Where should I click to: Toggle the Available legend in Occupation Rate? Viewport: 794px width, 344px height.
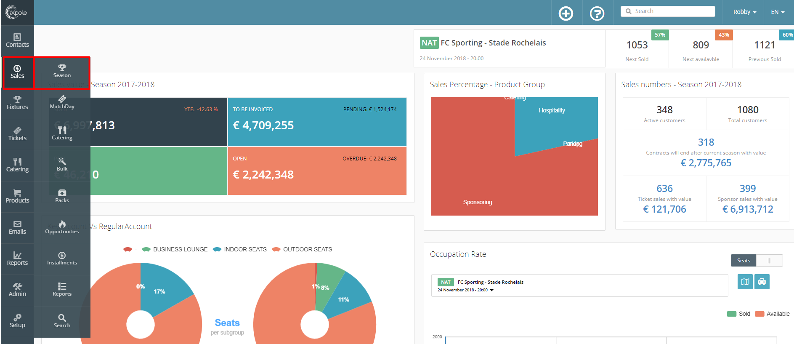[x=772, y=314]
